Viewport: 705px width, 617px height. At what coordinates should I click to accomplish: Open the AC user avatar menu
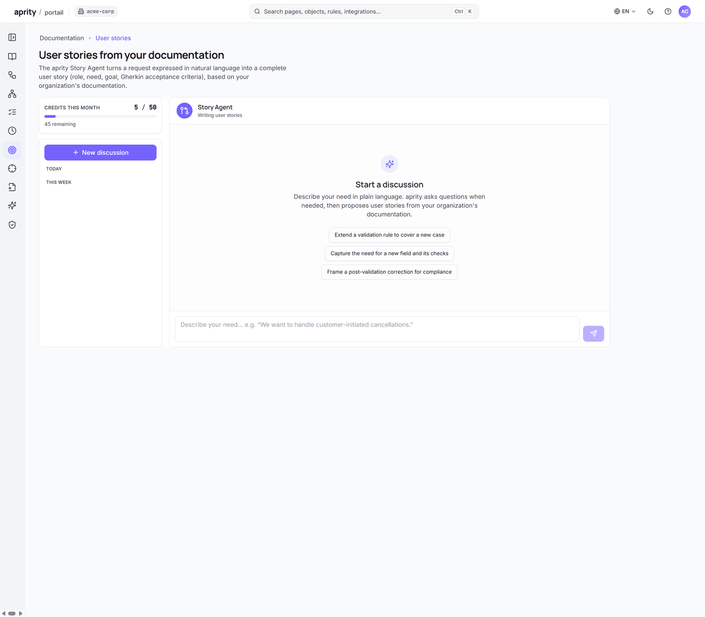click(685, 11)
